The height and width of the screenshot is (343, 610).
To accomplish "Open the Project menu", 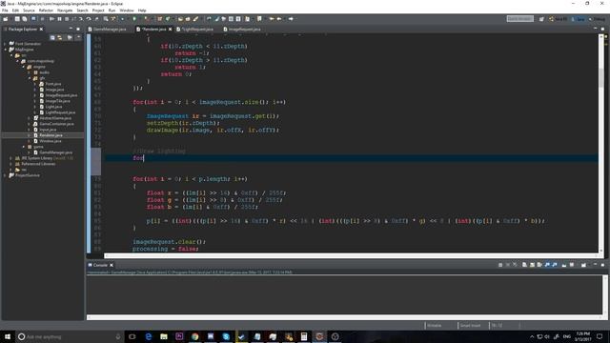I will (98, 10).
